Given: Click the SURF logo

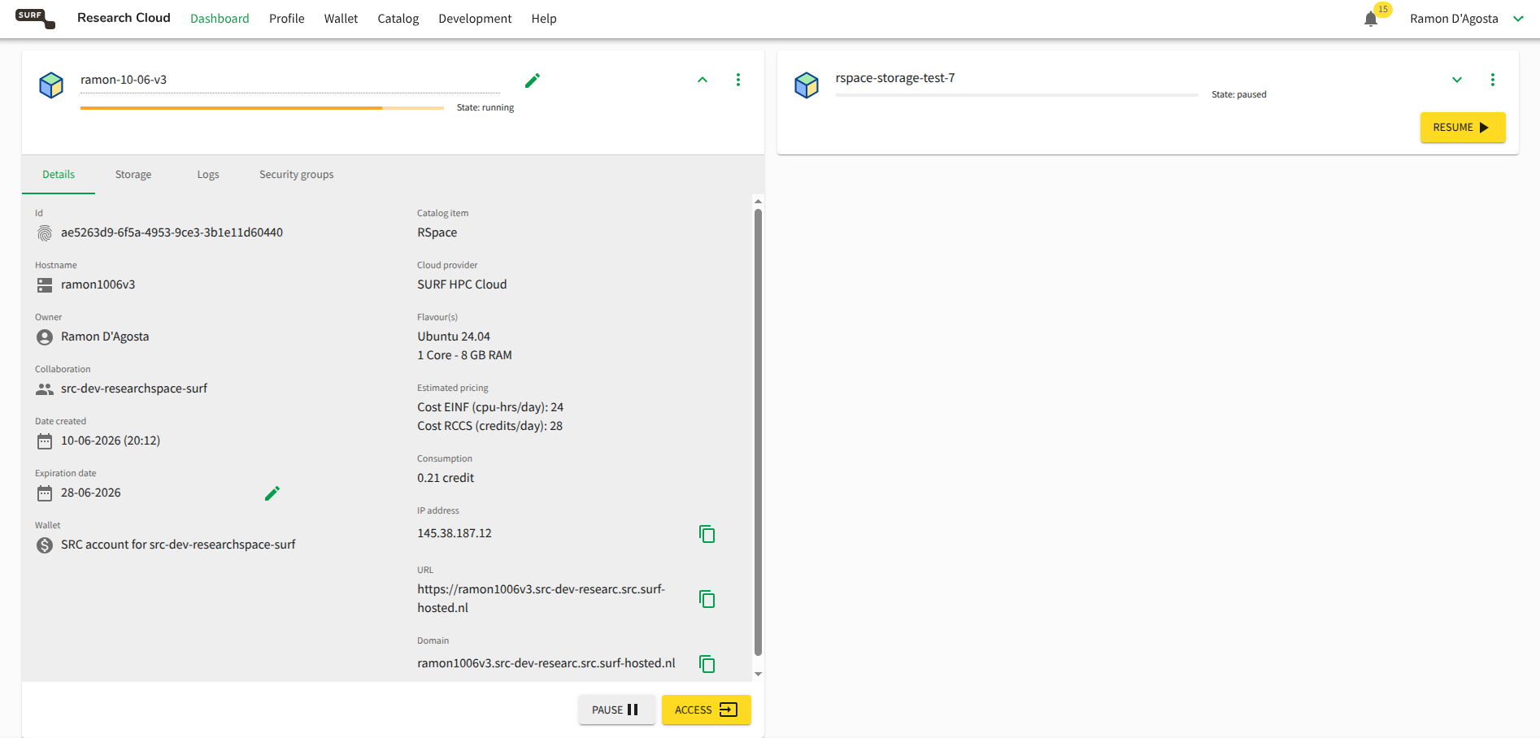Looking at the screenshot, I should coord(35,18).
